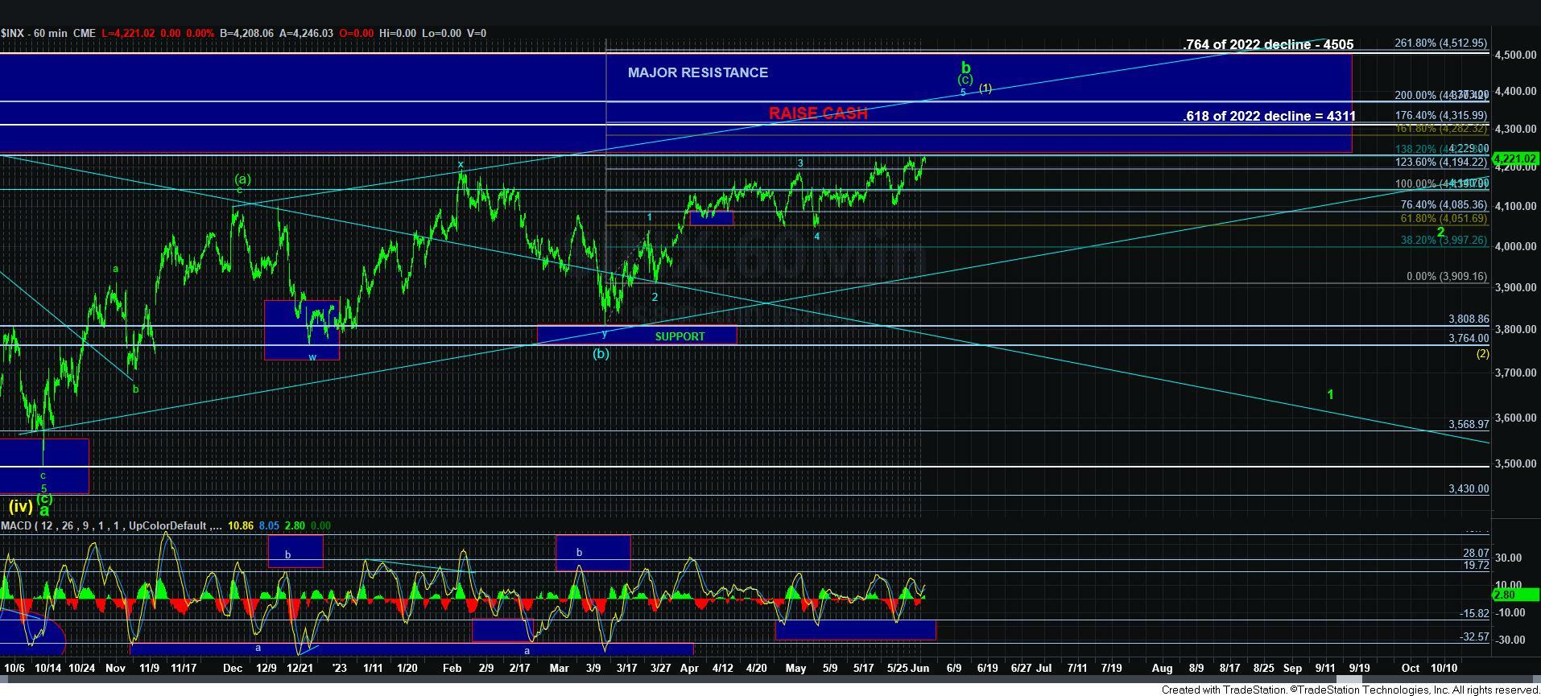Click the 4,500.00 price axis label

click(1514, 55)
